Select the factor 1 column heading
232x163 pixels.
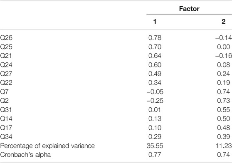(x=155, y=22)
